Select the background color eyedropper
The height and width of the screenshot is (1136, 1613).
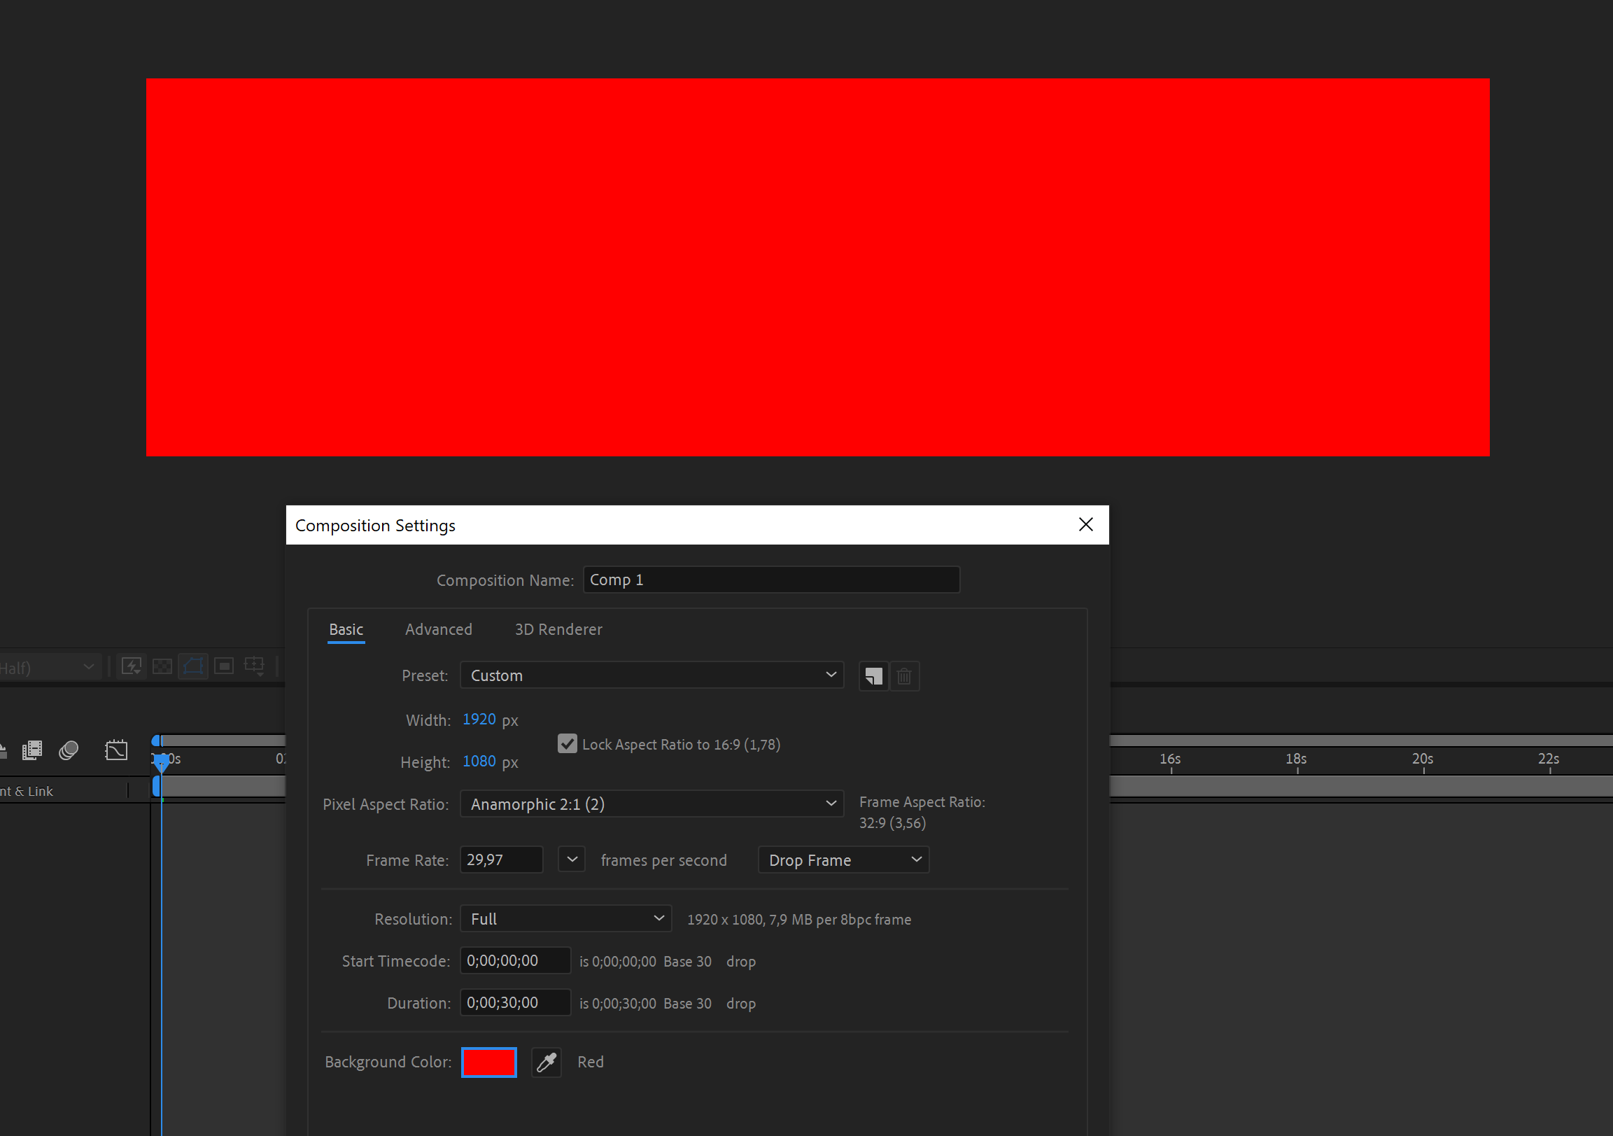[546, 1062]
